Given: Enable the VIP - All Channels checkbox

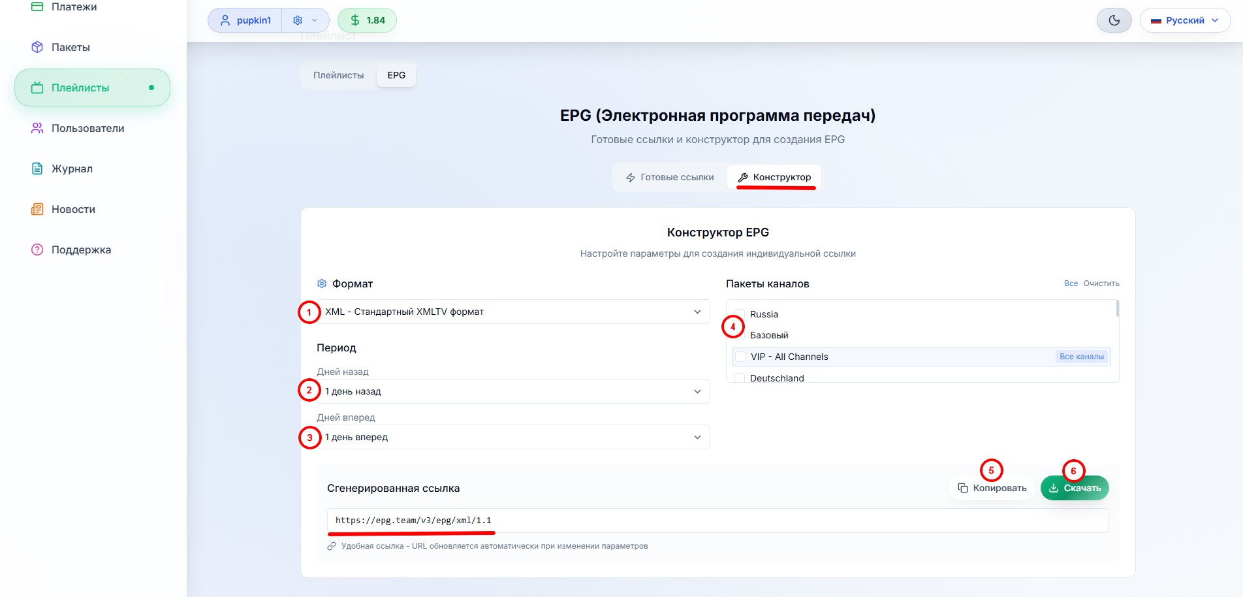Looking at the screenshot, I should [740, 357].
